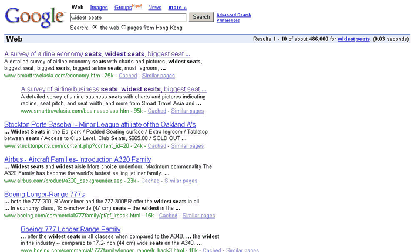Open airline business seats survey result
The width and height of the screenshot is (411, 252).
pos(113,89)
